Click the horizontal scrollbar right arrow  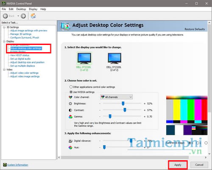(x=206, y=157)
